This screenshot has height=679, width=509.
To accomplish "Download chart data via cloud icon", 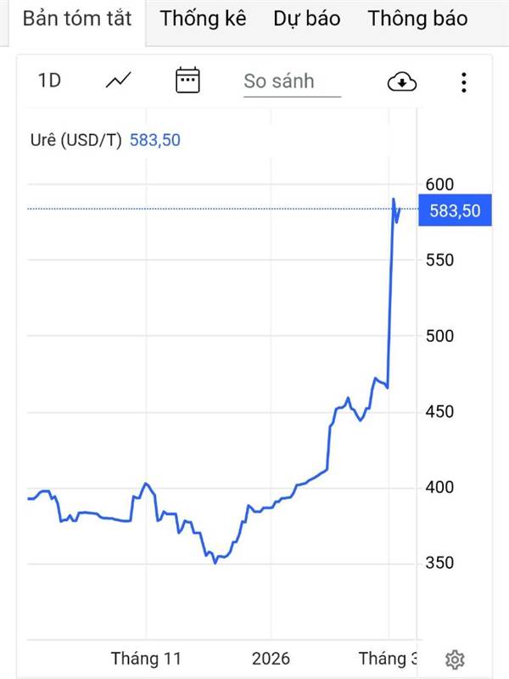I will pos(402,81).
